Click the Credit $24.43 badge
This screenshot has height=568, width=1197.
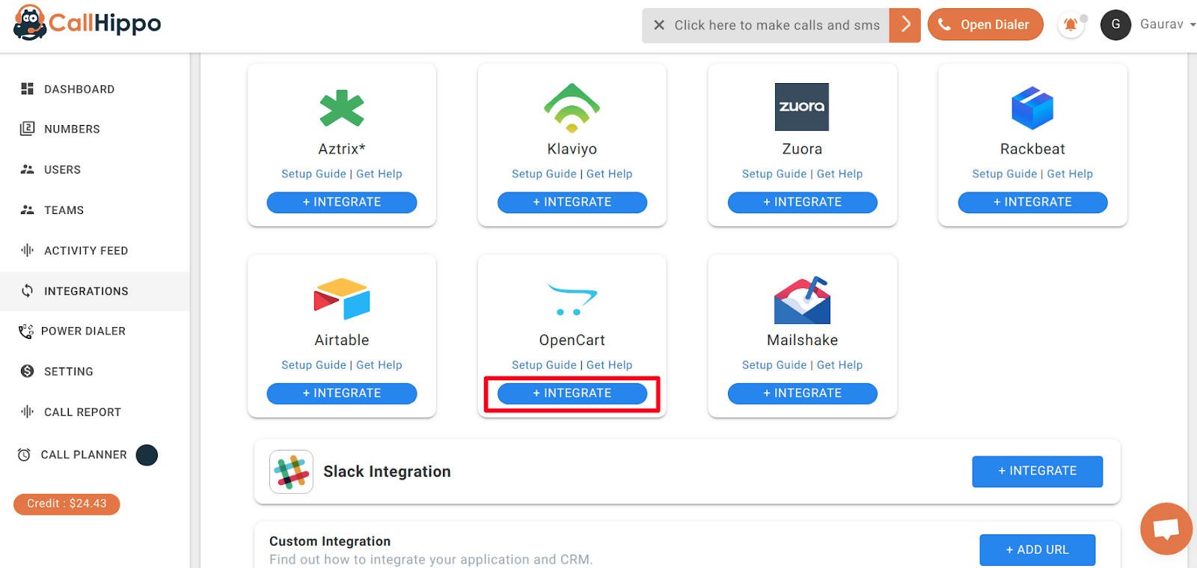(67, 504)
